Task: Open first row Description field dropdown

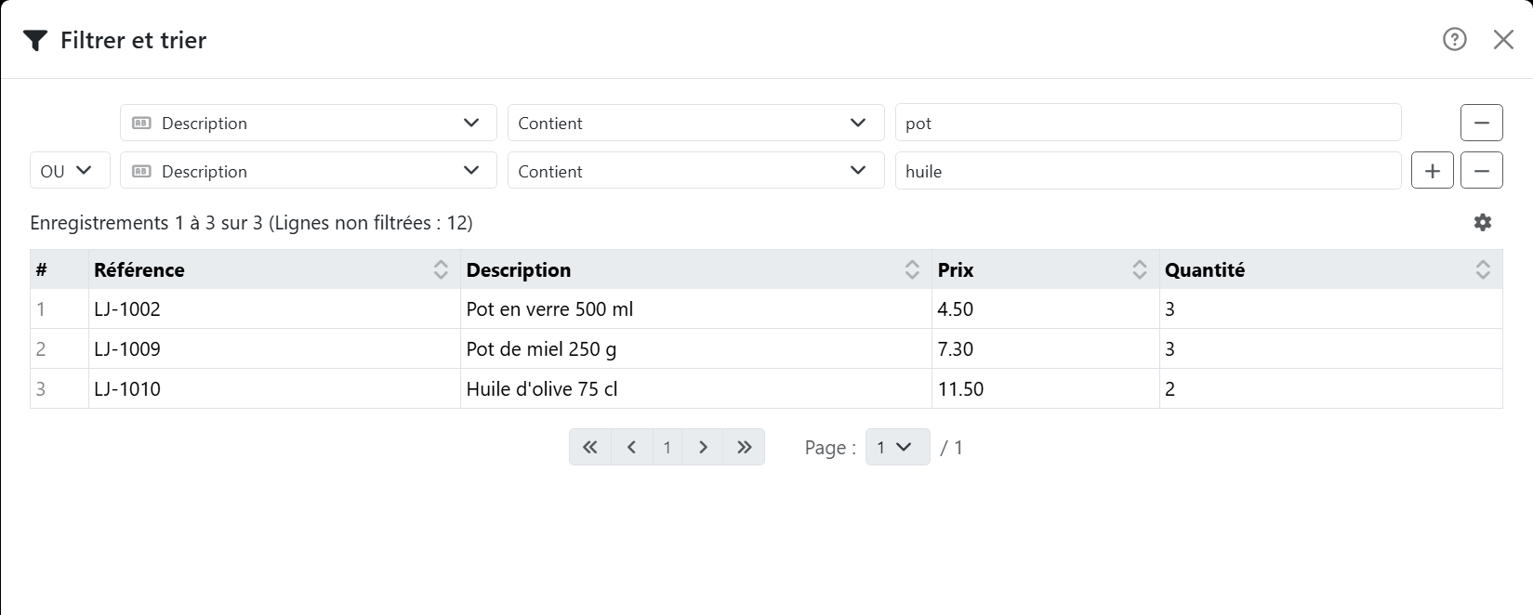Action: coord(308,123)
